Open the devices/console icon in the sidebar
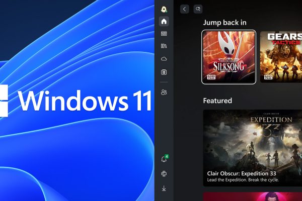The image size is (302, 201). click(x=164, y=173)
